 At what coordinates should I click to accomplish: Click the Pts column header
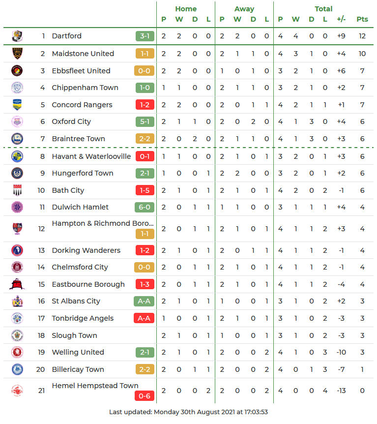[362, 20]
